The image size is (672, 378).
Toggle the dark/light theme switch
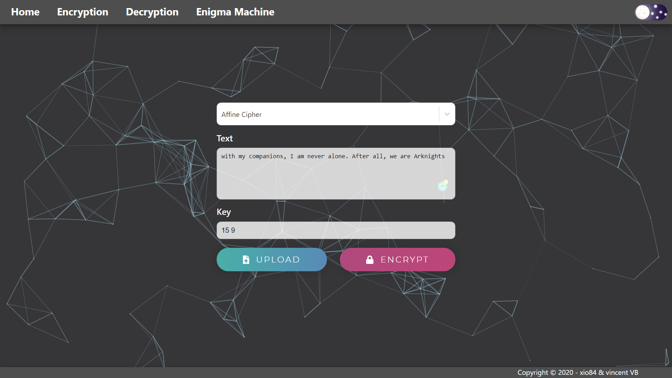pos(651,12)
